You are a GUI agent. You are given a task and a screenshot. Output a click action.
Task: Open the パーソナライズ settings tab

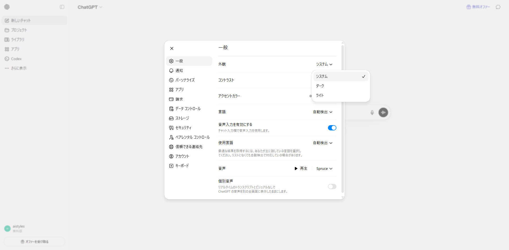pos(189,80)
